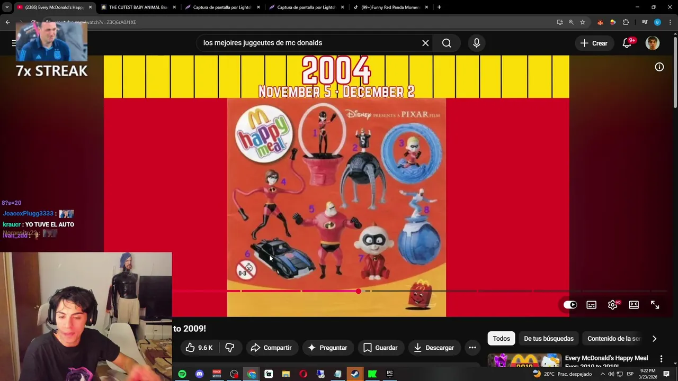This screenshot has height=381, width=678.
Task: Open Kick app from taskbar
Action: (372, 374)
